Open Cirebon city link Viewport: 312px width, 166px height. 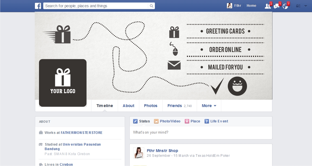pos(66,164)
